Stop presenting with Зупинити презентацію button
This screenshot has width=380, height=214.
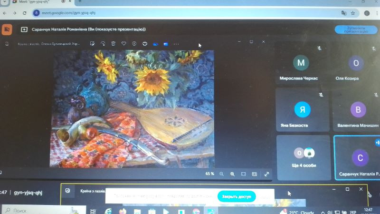(356, 30)
